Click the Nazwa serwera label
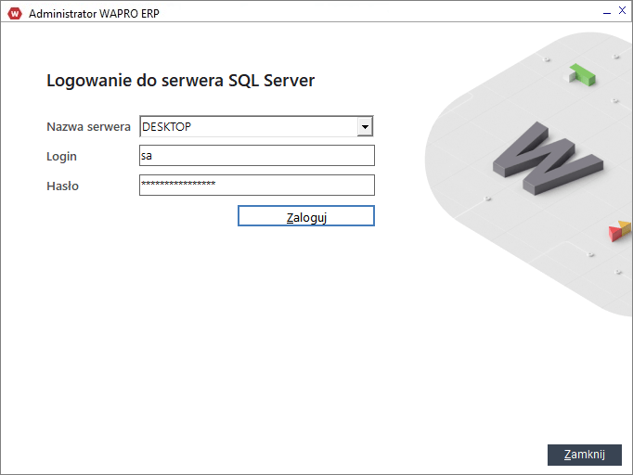The height and width of the screenshot is (475, 633). 88,127
